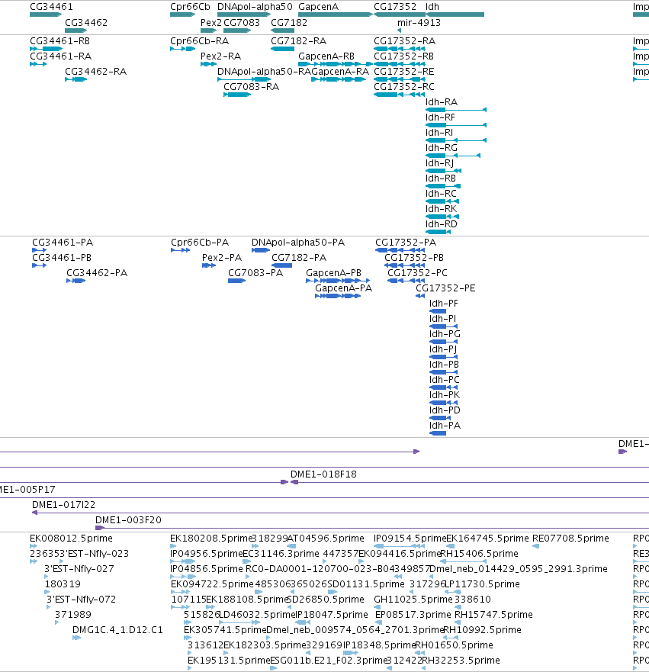Select the DMG1C.4_1.D12.C1 EST

(x=77, y=638)
